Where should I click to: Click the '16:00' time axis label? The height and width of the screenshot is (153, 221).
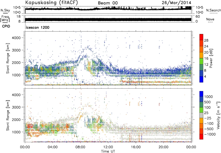point(136,147)
